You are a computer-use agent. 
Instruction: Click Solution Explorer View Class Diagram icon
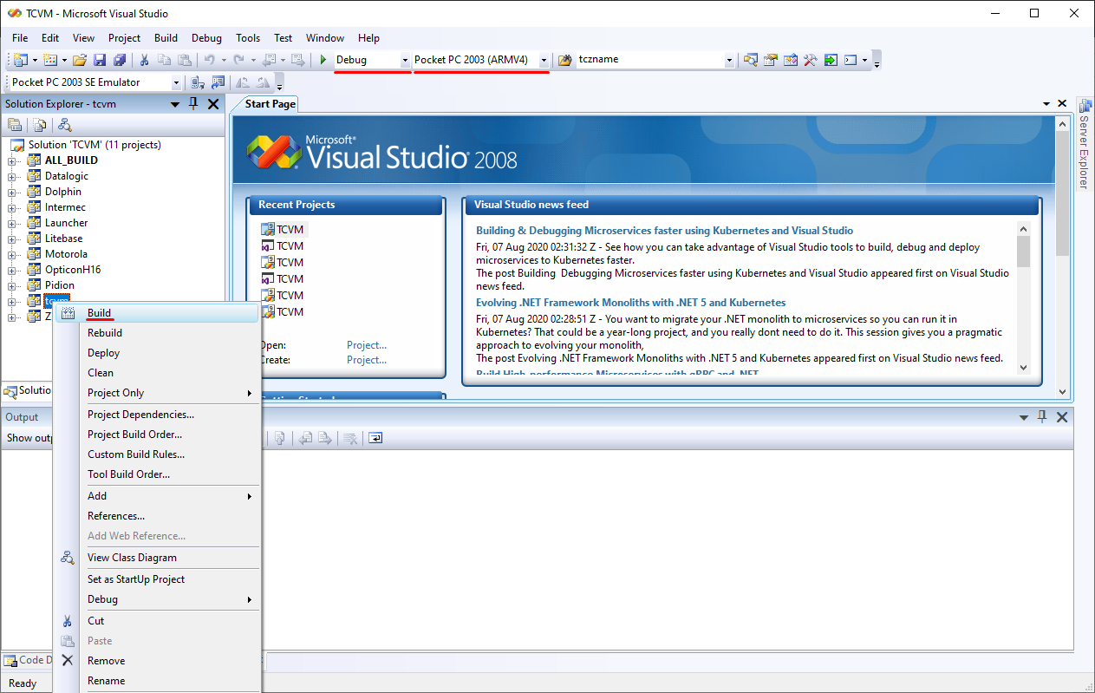pos(65,125)
